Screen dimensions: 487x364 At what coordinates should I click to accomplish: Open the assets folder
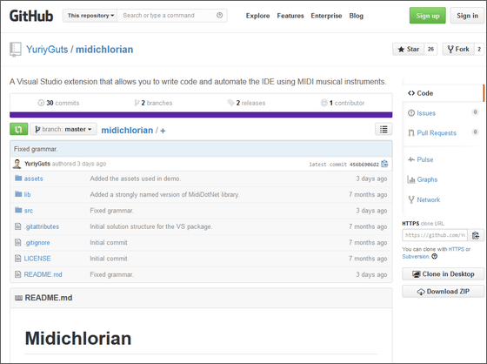tap(34, 179)
